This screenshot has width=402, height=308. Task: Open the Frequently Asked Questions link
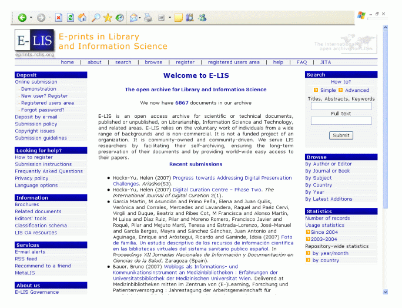(x=49, y=171)
